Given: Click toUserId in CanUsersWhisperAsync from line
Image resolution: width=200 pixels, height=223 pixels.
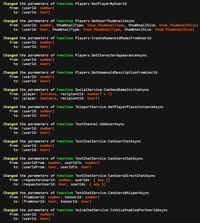Looking at the screenshot, I should (73, 197).
